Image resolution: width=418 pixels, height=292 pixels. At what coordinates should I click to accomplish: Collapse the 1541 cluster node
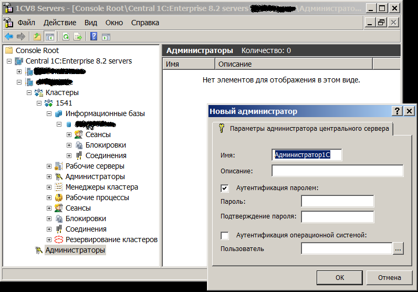pos(39,103)
